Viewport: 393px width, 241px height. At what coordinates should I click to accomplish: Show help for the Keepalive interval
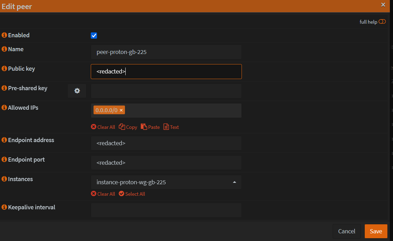(4, 207)
